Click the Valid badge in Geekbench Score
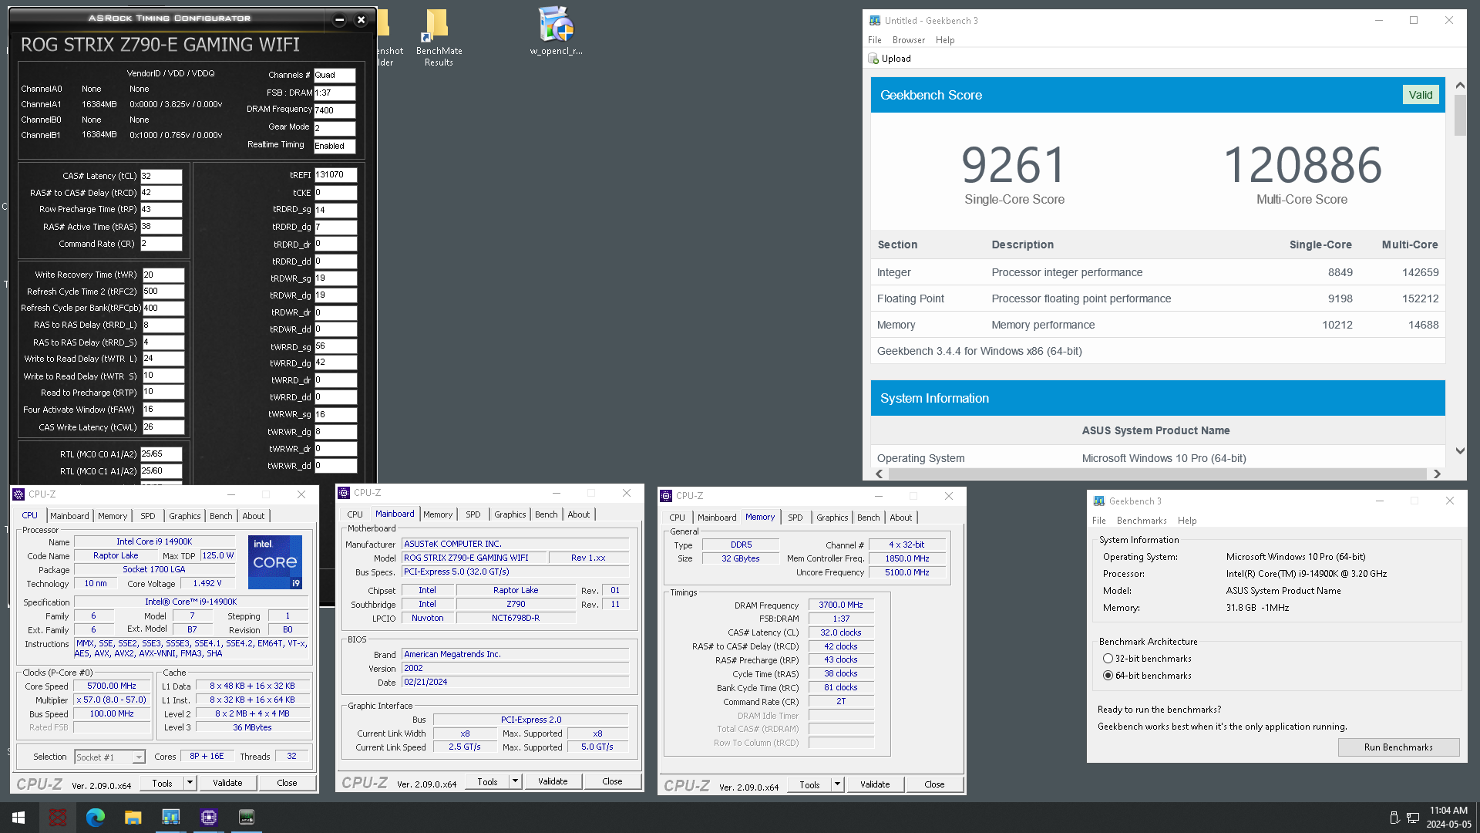Image resolution: width=1480 pixels, height=833 pixels. pos(1421,95)
